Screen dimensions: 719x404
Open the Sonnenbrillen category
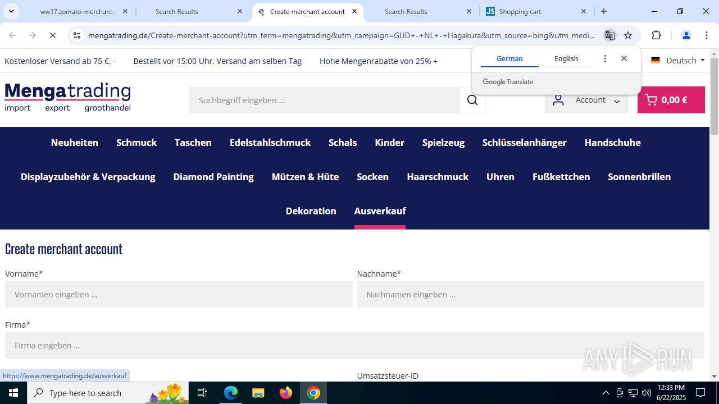point(639,177)
